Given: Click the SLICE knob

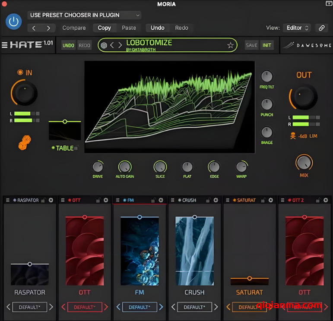Looking at the screenshot, I should 160,167.
